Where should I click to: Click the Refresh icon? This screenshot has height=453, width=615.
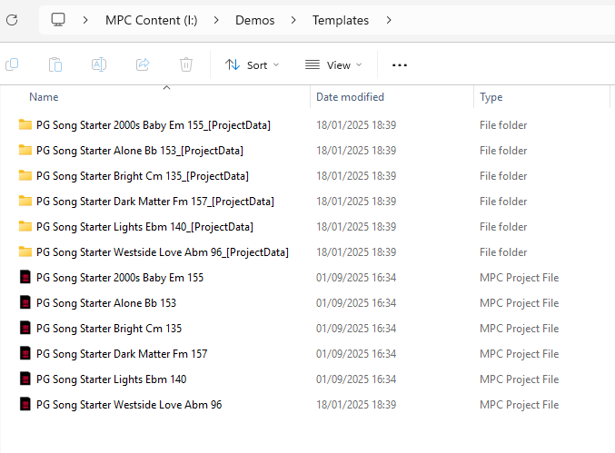click(x=12, y=20)
